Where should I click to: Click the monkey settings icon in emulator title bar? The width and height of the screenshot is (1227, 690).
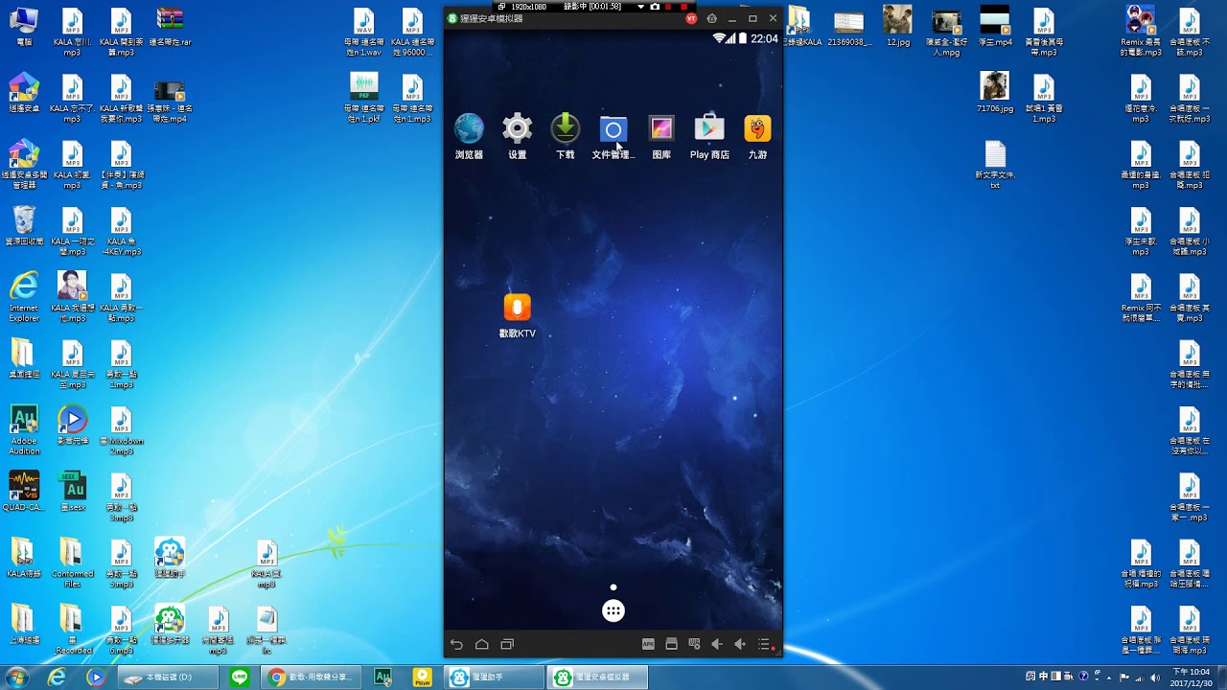coord(711,18)
